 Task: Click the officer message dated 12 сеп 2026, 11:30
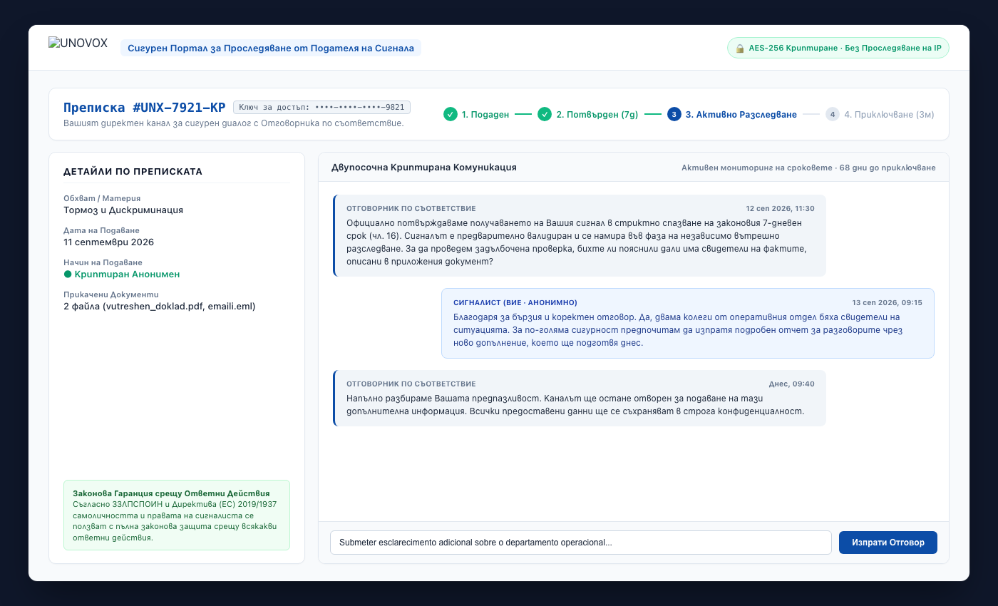click(x=580, y=236)
